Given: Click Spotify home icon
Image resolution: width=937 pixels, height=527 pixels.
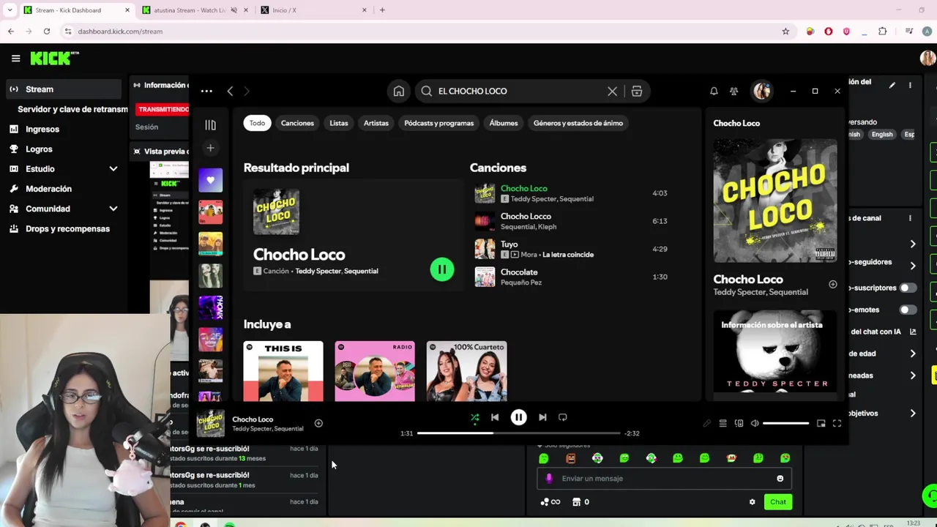Looking at the screenshot, I should pos(398,91).
